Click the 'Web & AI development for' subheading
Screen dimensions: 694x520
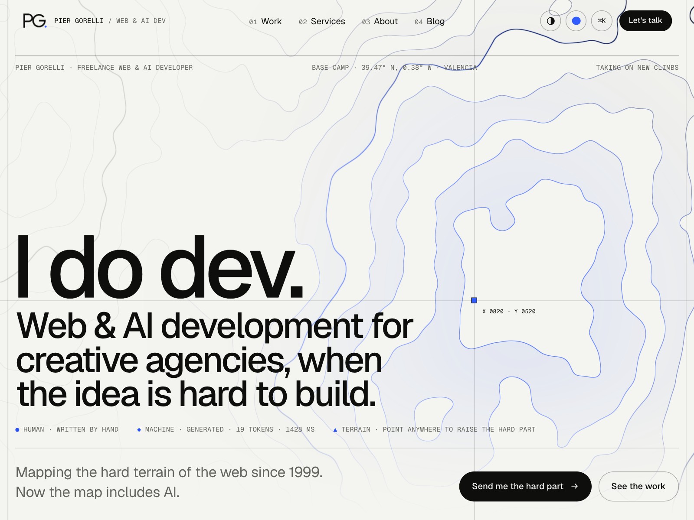point(215,326)
